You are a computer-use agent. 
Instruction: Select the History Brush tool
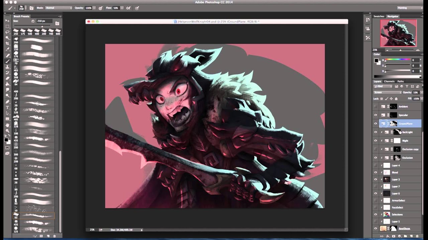7,72
